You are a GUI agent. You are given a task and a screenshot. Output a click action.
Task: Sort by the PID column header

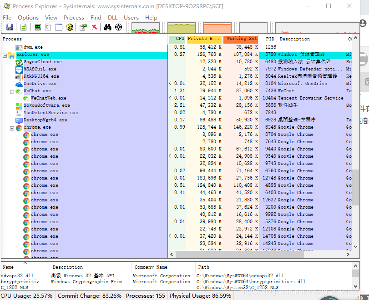tap(268, 39)
